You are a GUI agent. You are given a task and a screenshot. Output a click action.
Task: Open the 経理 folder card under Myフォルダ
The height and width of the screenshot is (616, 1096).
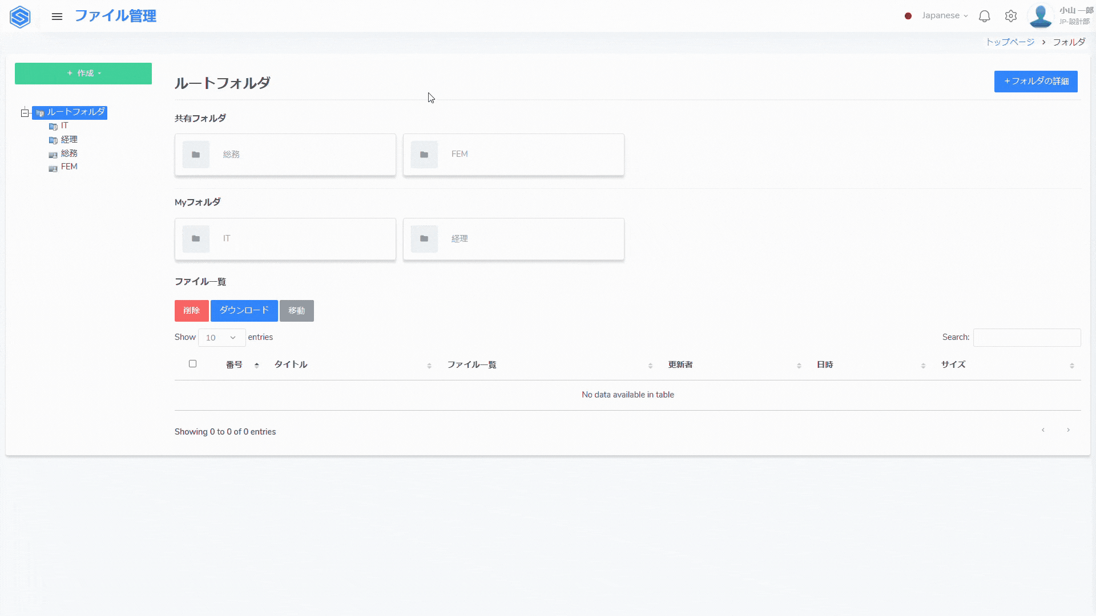[513, 239]
